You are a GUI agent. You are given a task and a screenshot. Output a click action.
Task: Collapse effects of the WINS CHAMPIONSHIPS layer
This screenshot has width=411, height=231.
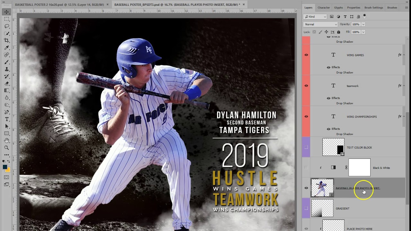coord(404,116)
